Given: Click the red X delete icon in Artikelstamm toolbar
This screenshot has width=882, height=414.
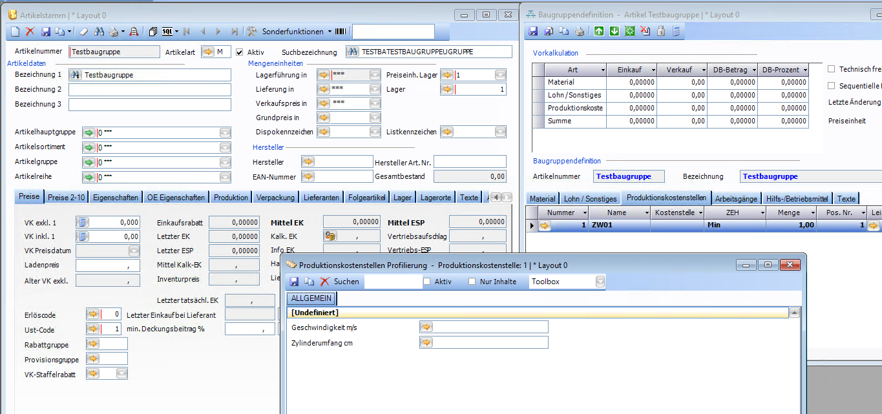Looking at the screenshot, I should click(30, 31).
